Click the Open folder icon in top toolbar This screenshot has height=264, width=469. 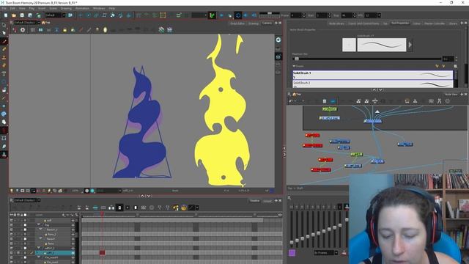tap(14, 15)
